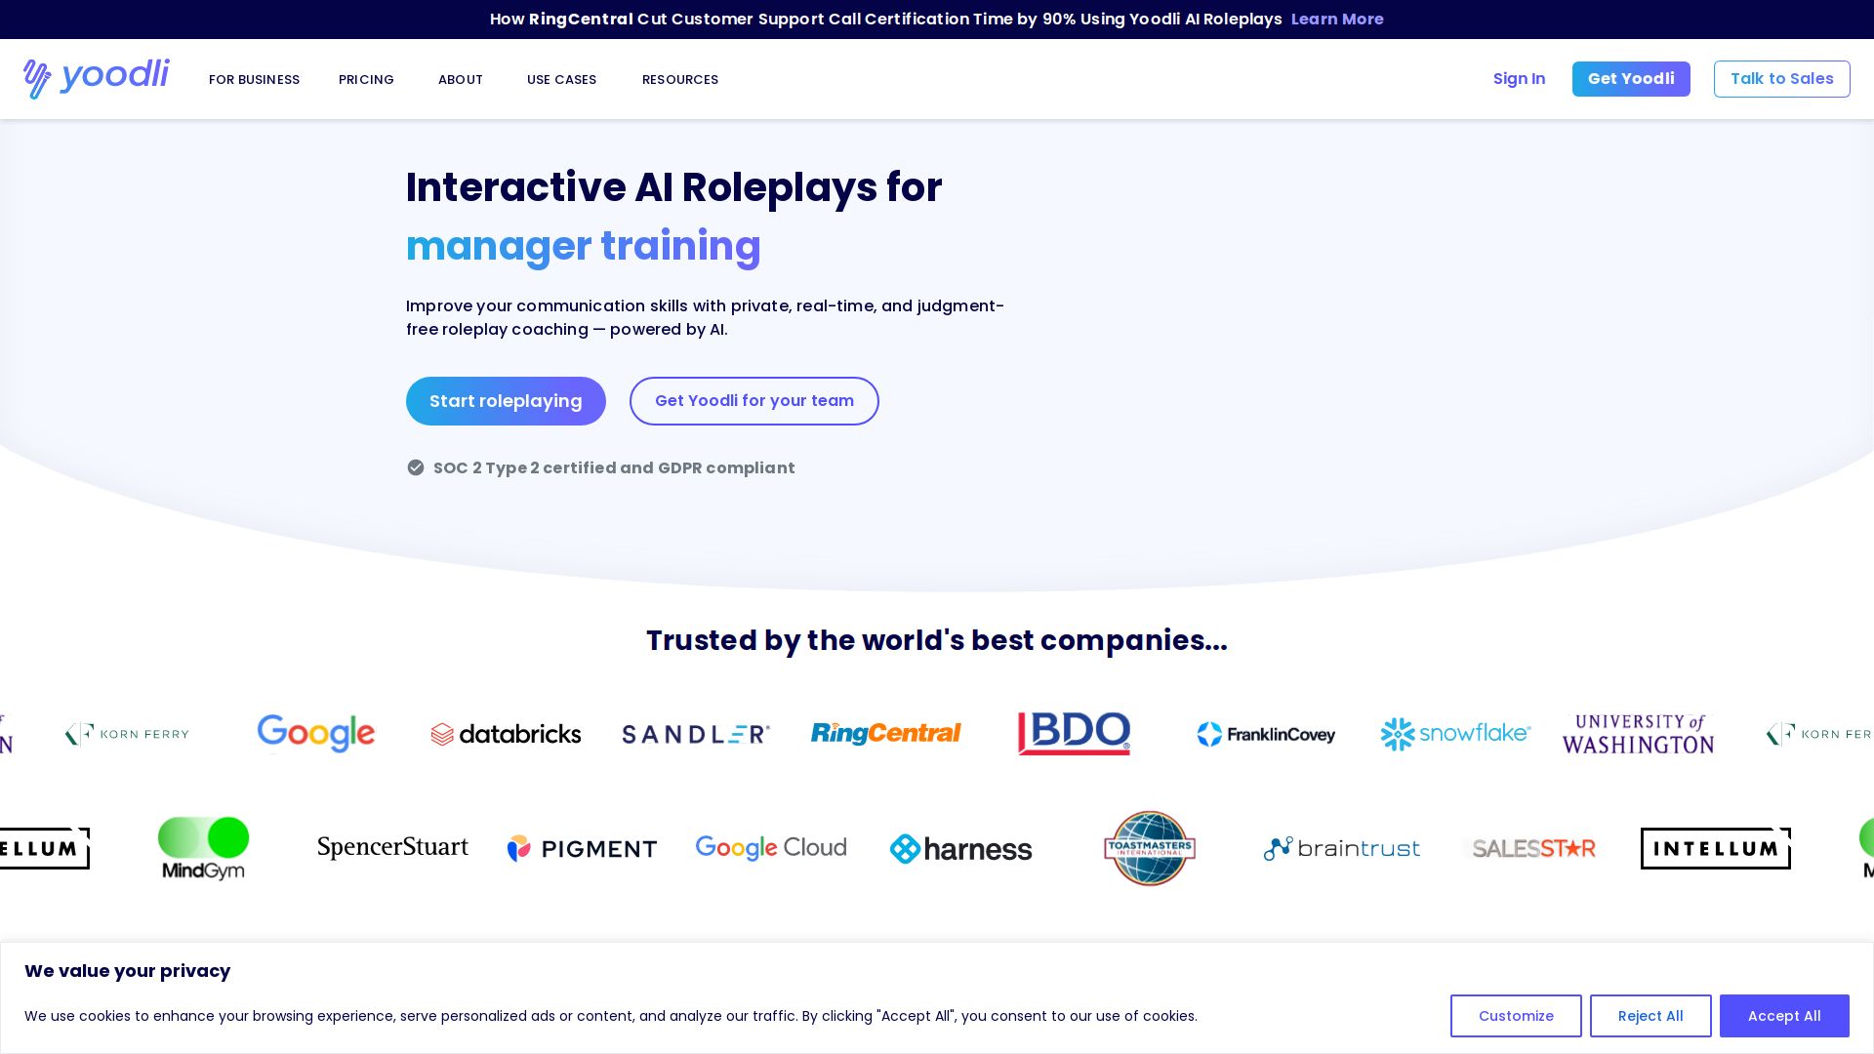The width and height of the screenshot is (1874, 1054).
Task: Click the MindGym green logo
Action: click(203, 847)
